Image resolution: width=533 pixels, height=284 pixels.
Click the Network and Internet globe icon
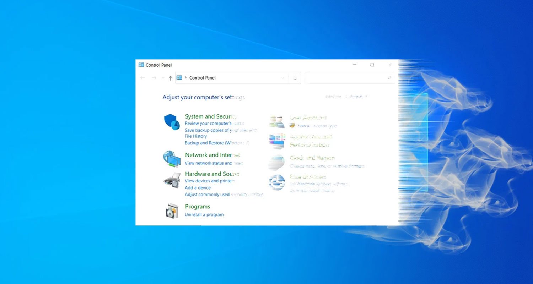(x=172, y=159)
